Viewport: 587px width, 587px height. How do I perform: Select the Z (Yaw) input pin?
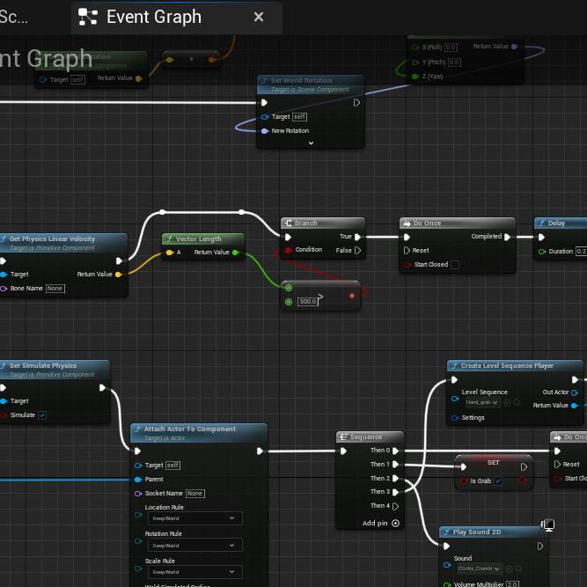click(x=415, y=77)
